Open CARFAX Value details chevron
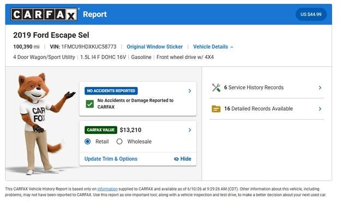 pos(190,130)
